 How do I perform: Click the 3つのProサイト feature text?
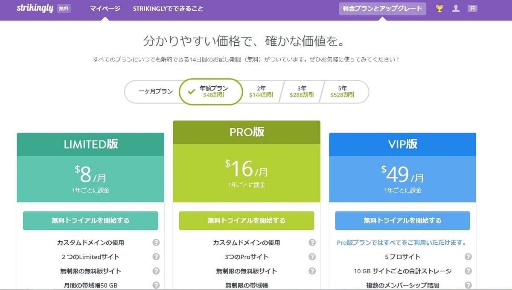(247, 257)
